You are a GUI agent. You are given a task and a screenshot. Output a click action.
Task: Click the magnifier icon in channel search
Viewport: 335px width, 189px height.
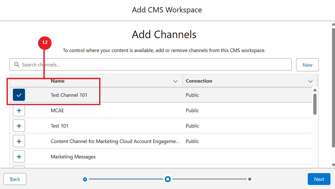point(17,65)
